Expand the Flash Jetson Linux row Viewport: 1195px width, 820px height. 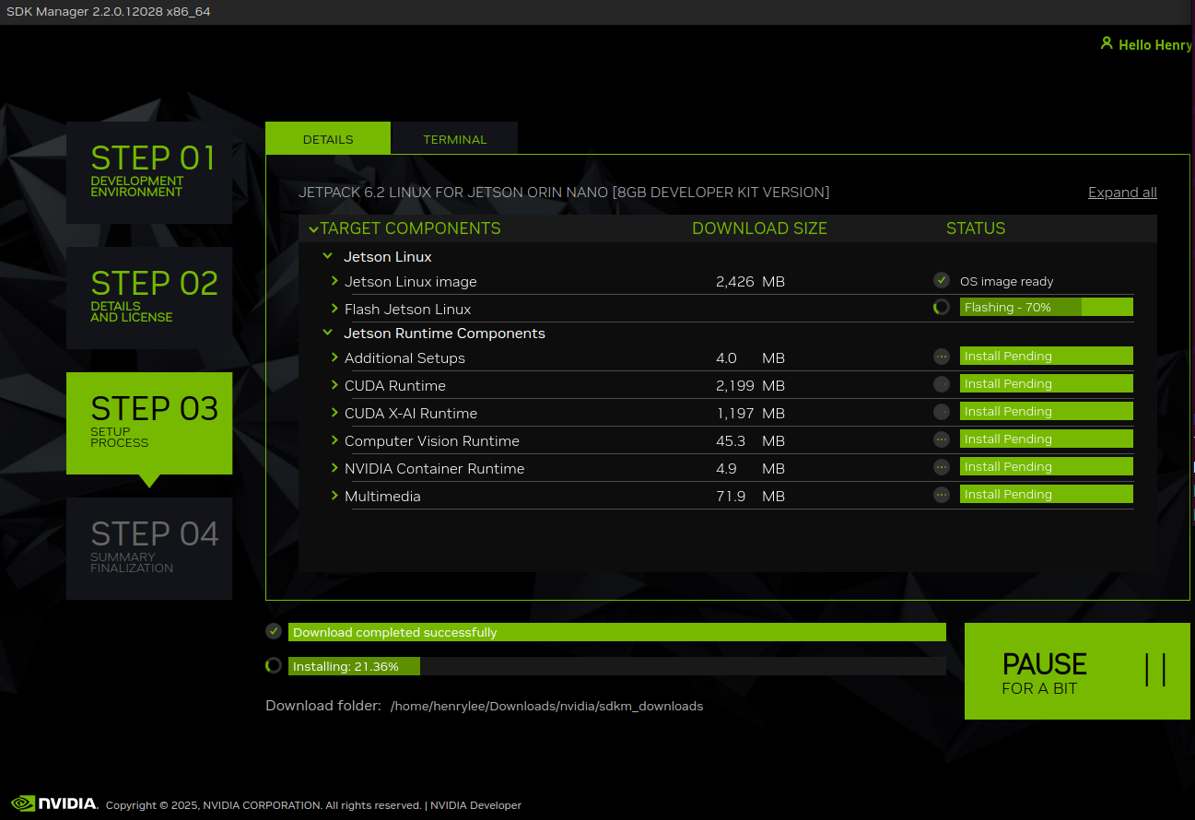(x=334, y=309)
